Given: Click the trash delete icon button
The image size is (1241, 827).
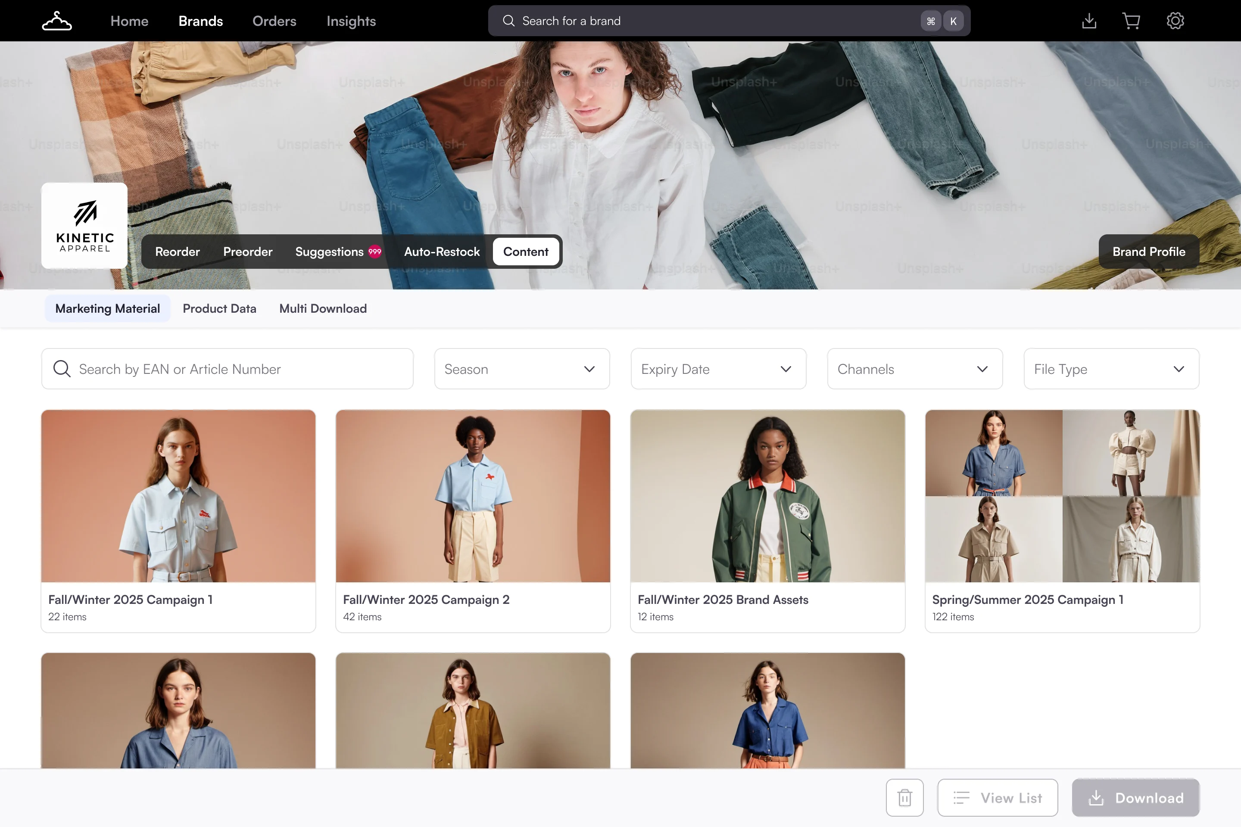Looking at the screenshot, I should (904, 797).
